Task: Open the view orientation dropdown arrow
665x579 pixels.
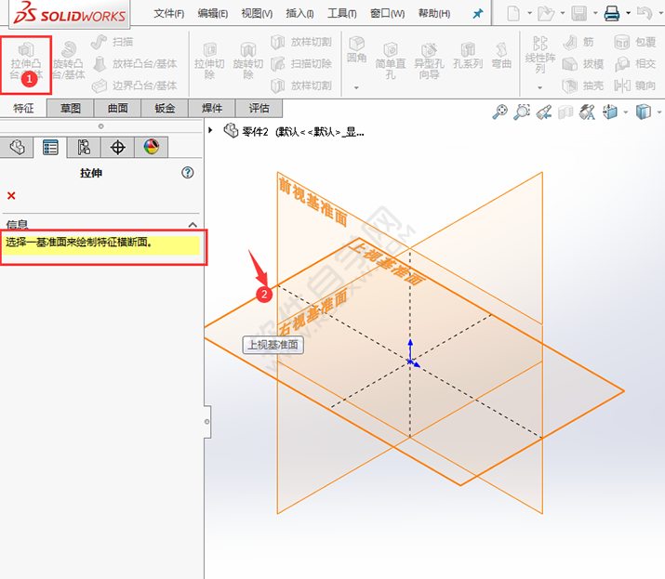Action: pyautogui.click(x=626, y=112)
